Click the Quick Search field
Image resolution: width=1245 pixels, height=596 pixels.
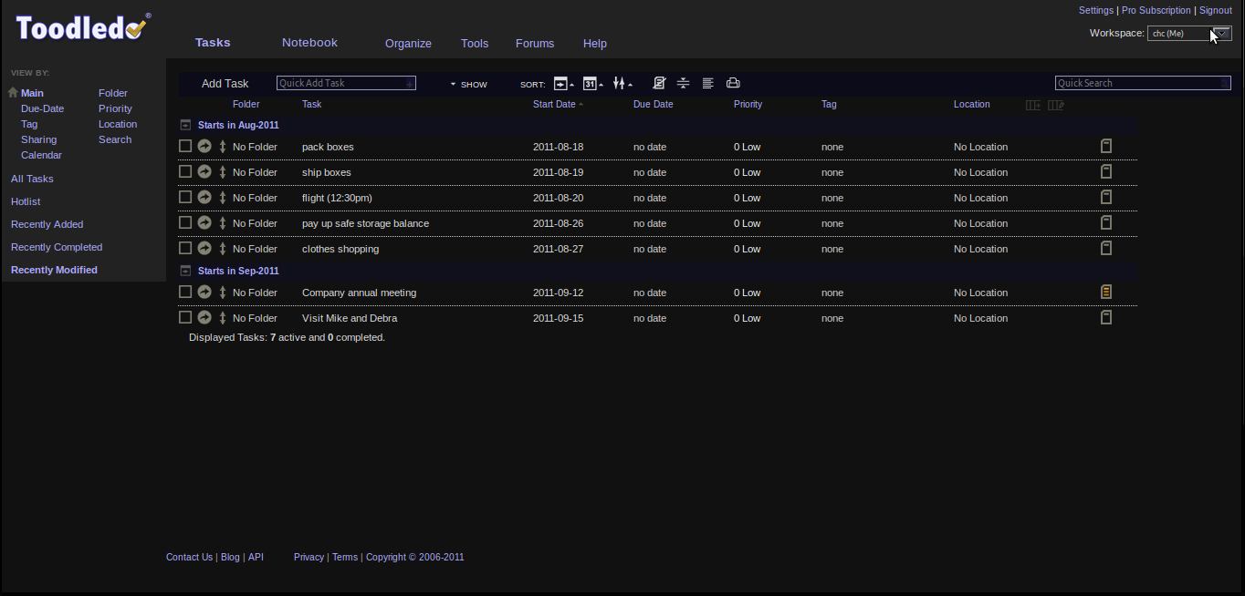(1138, 83)
